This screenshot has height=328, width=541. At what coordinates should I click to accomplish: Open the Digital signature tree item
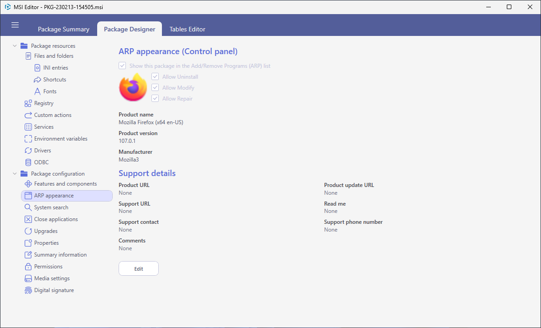(54, 290)
